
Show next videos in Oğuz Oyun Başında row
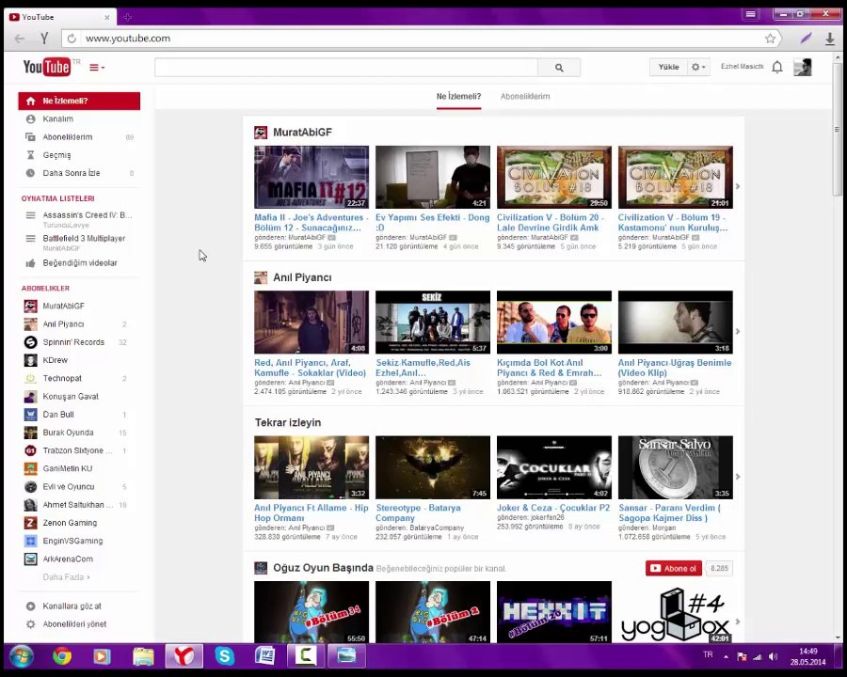click(738, 622)
